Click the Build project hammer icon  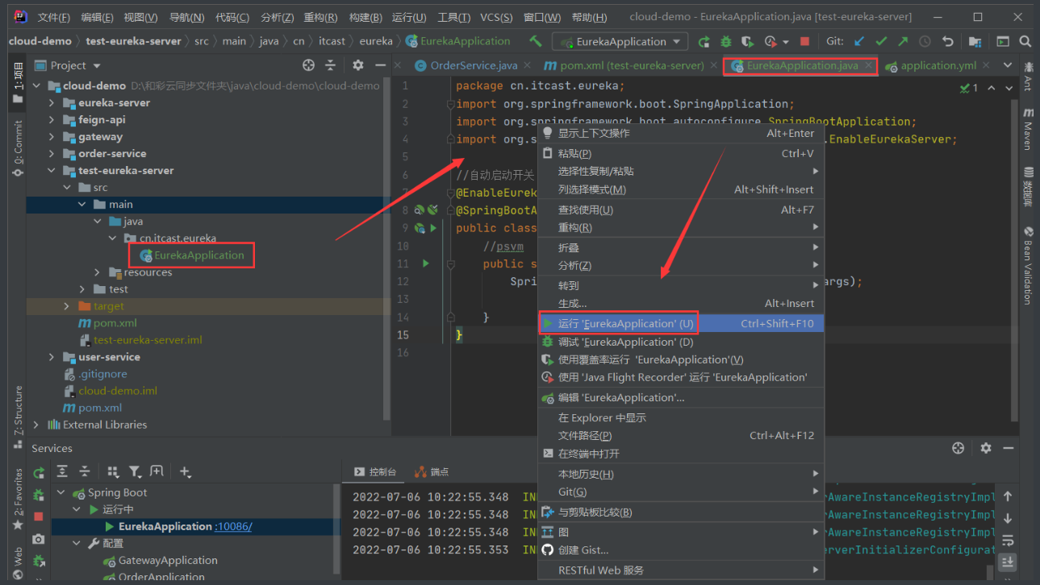(536, 41)
